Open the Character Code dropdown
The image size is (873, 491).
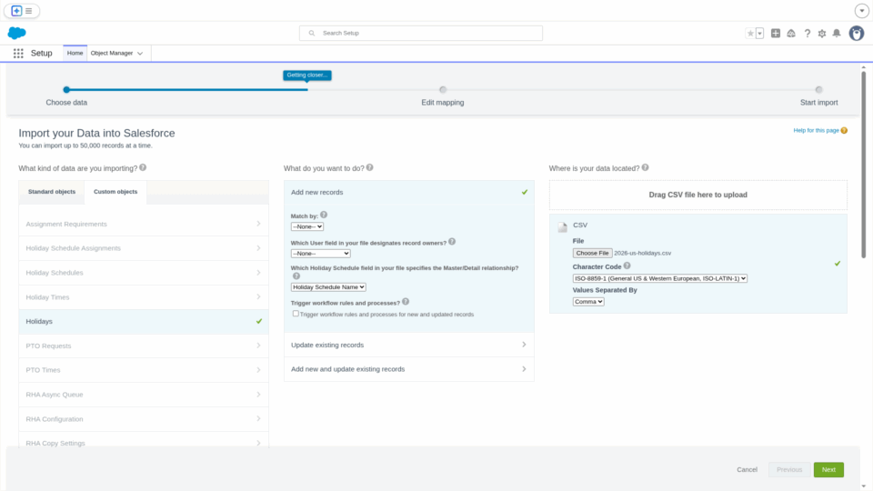[659, 278]
